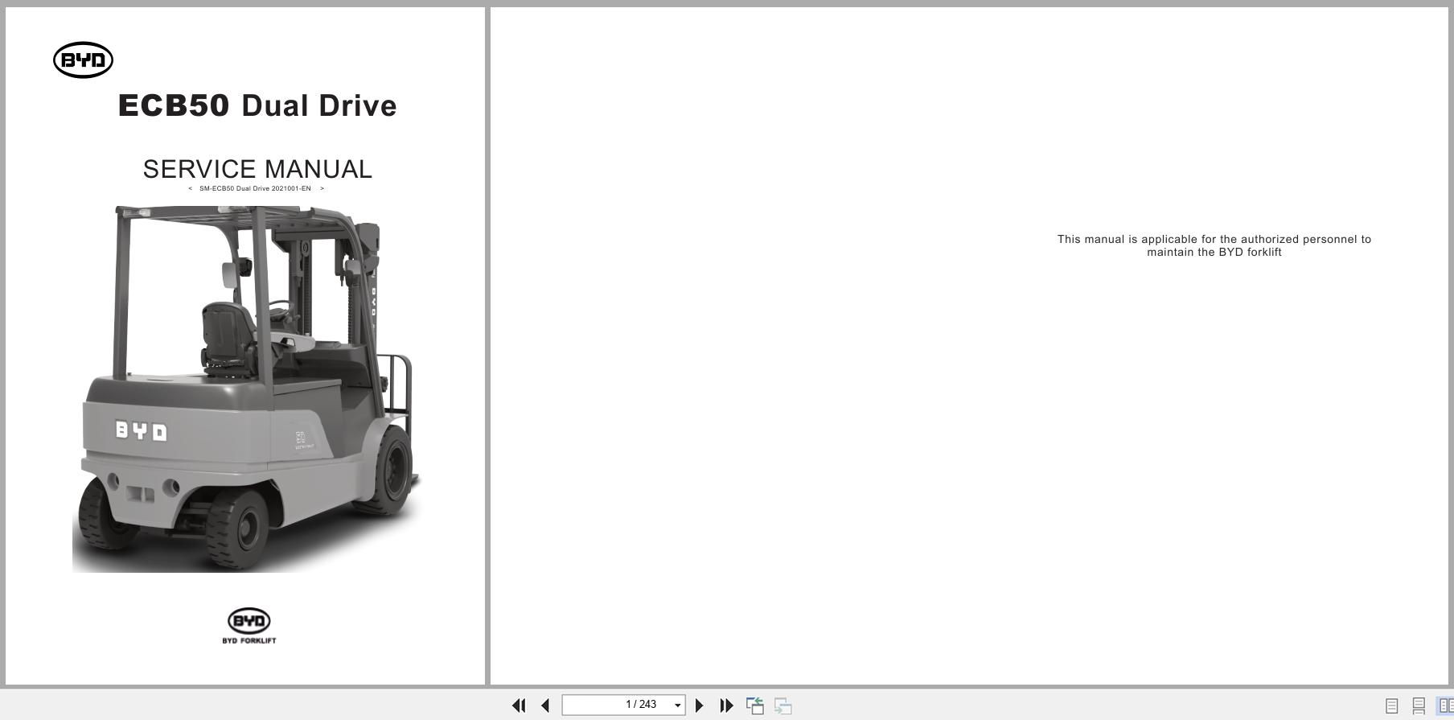This screenshot has height=720, width=1454.
Task: Enable continuous scrolling page view
Action: pos(1419,706)
